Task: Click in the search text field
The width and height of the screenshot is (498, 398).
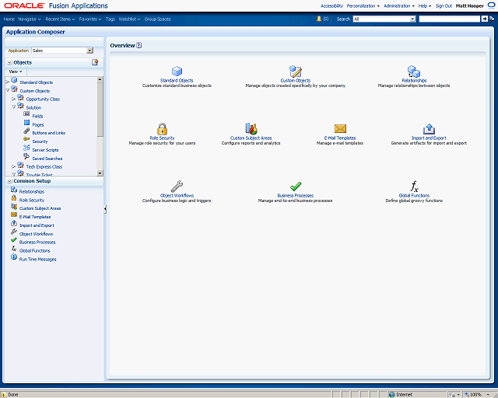Action: click(450, 19)
